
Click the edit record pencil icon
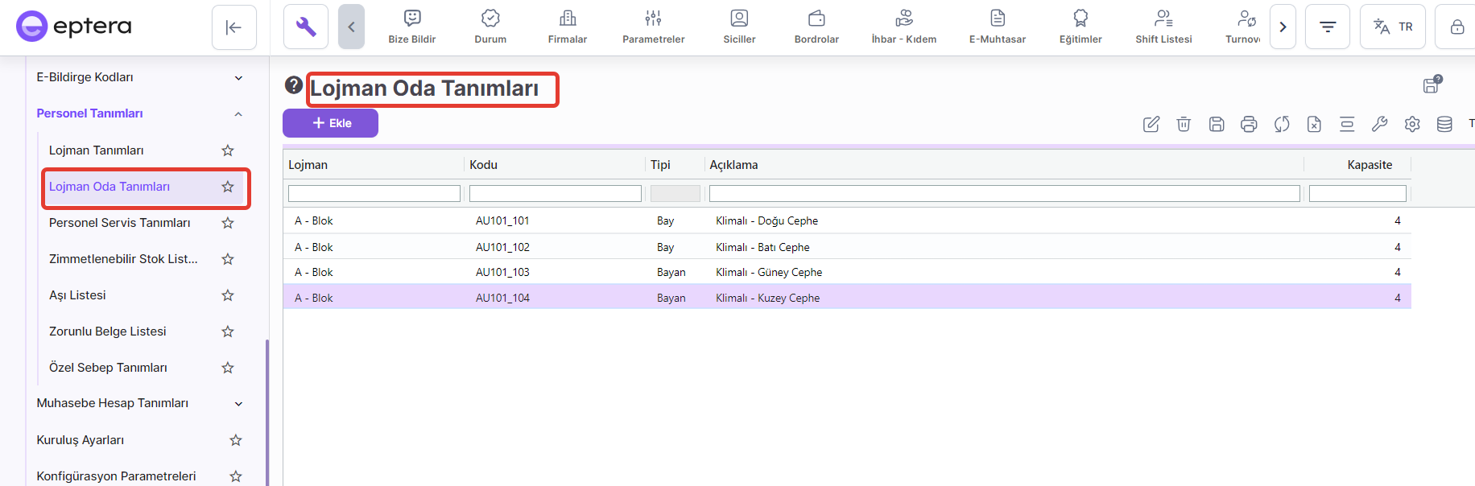coord(1151,124)
